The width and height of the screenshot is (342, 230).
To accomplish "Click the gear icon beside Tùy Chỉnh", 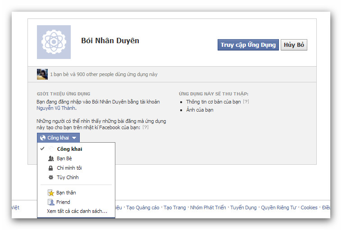I will coord(51,177).
